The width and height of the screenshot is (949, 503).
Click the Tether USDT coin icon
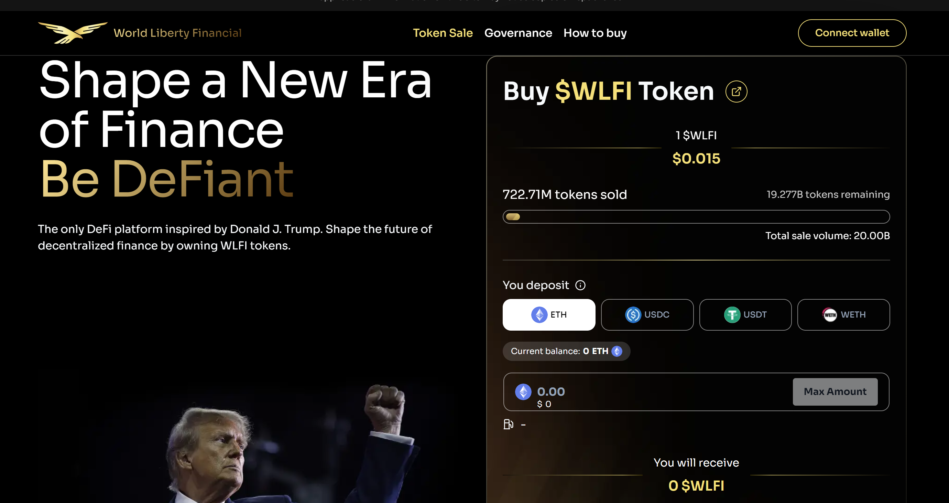coord(732,315)
